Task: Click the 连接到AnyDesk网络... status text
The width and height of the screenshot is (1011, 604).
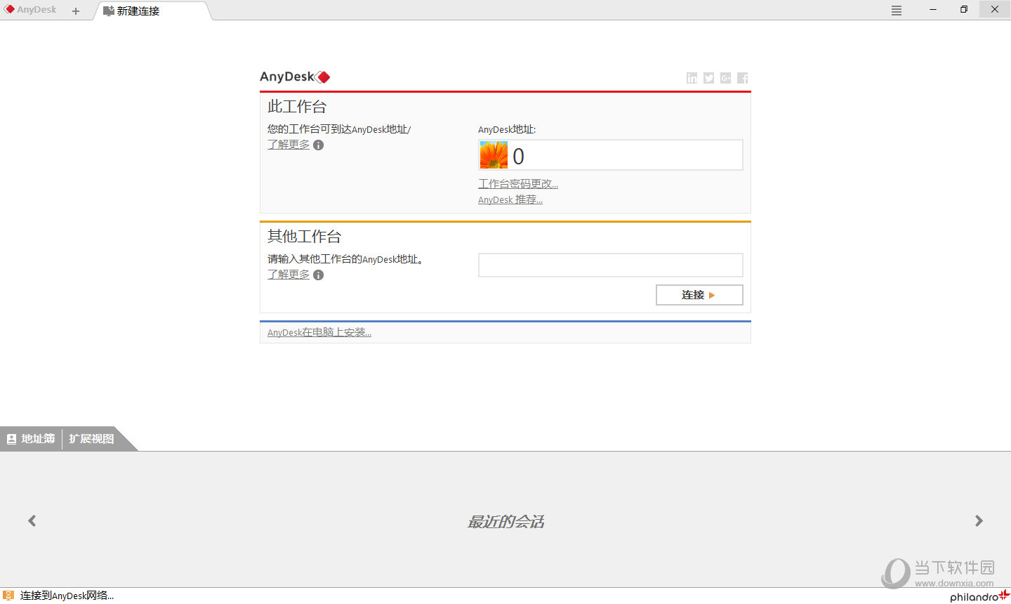Action: [67, 596]
